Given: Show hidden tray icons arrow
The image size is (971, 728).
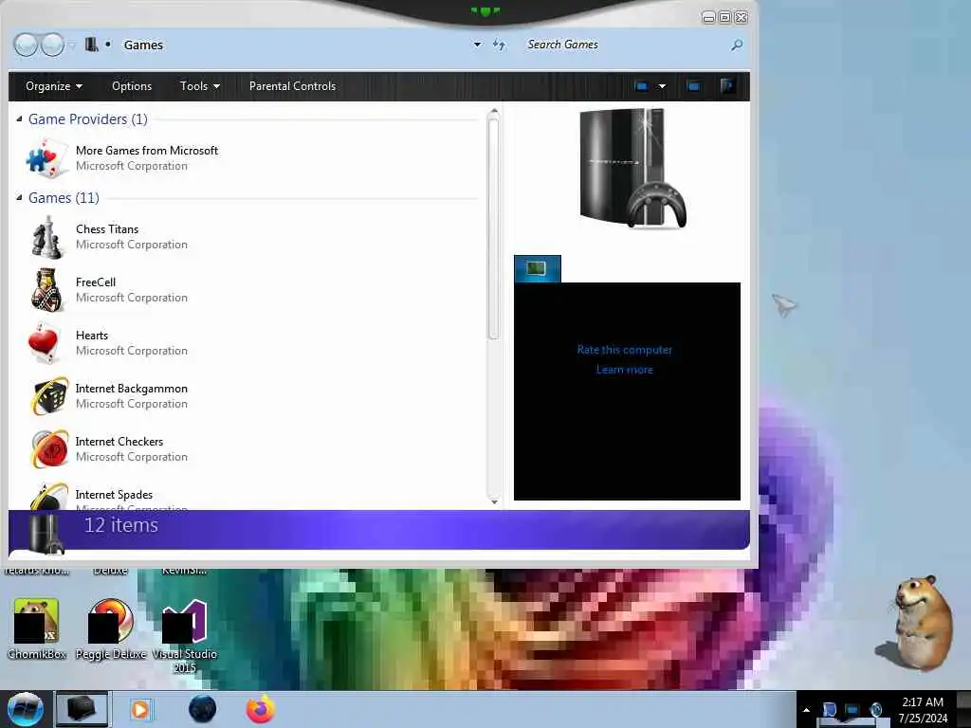Looking at the screenshot, I should click(x=806, y=710).
